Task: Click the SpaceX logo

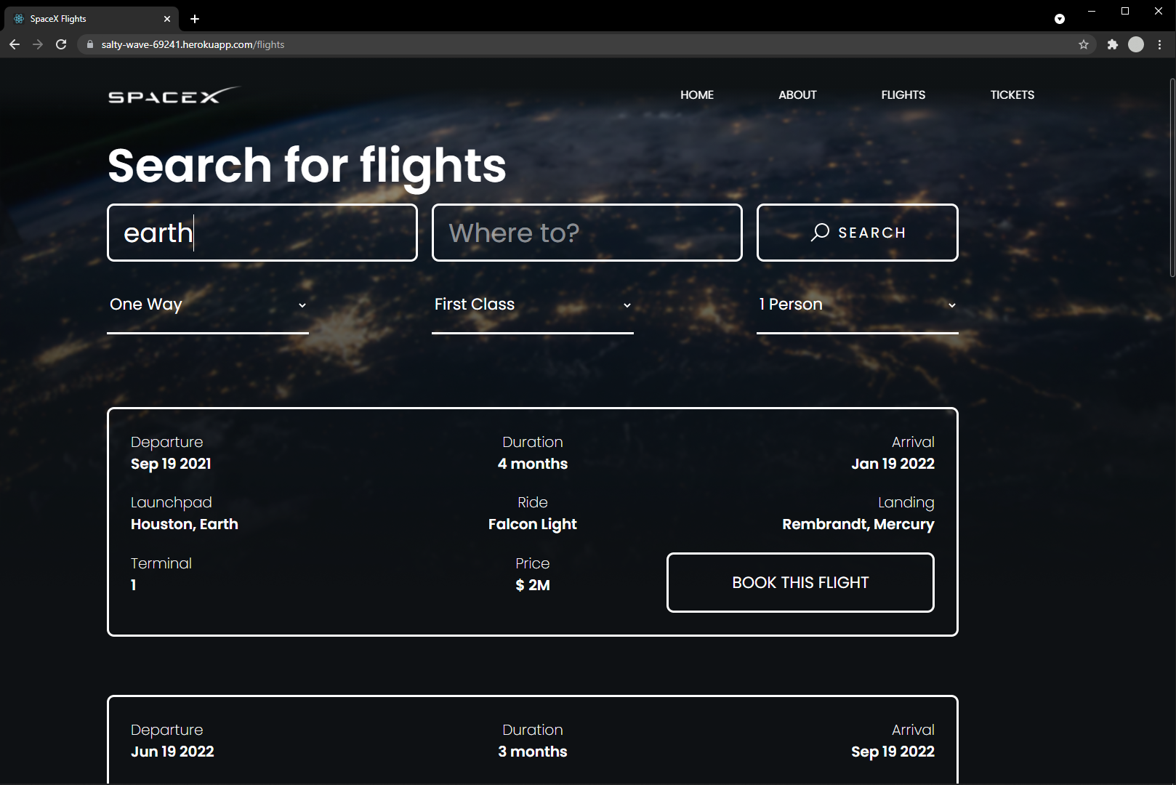Action: click(x=174, y=95)
